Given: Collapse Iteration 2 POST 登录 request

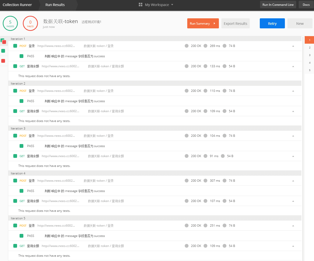Looking at the screenshot, I should point(293,91).
